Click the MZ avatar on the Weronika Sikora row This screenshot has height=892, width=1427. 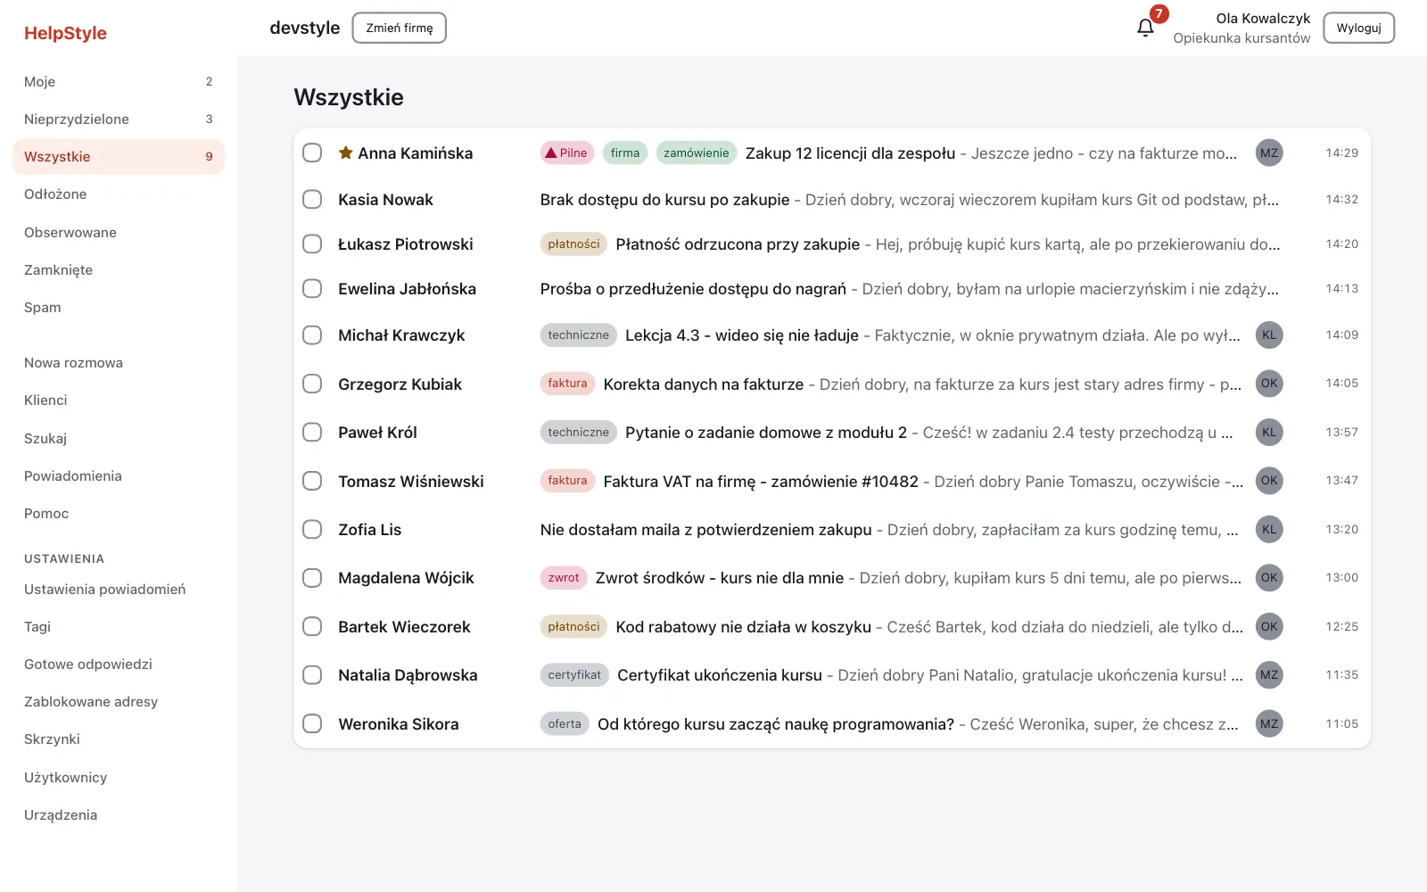[1269, 724]
